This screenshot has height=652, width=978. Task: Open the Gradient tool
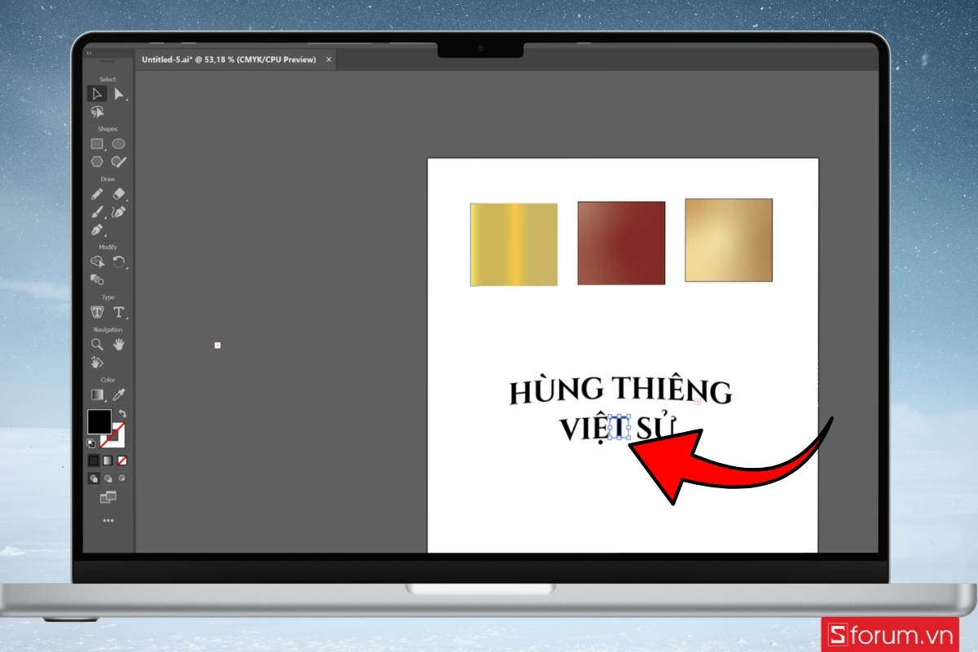coord(97,394)
